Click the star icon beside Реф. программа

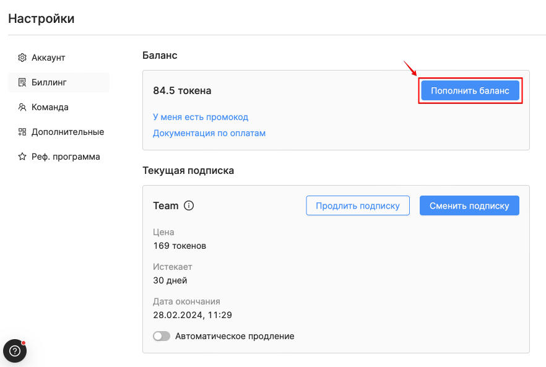[x=22, y=157]
